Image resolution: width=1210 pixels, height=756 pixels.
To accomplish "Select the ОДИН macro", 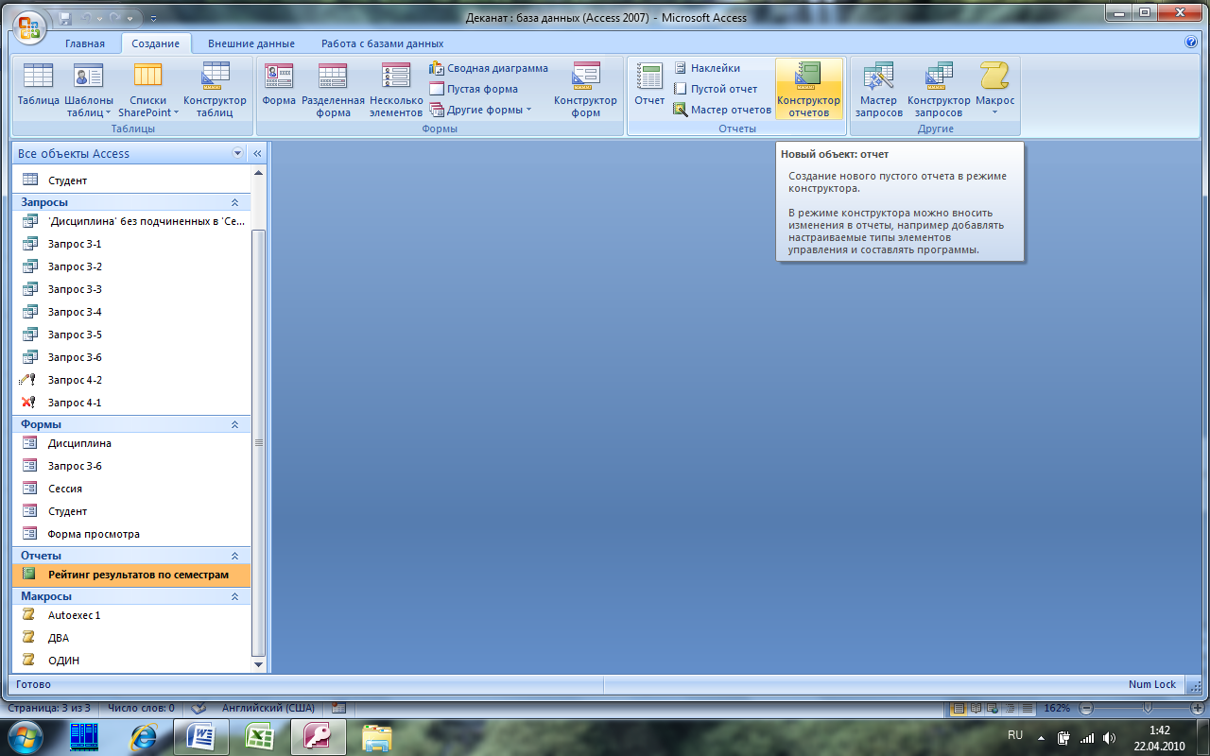I will 131,661.
